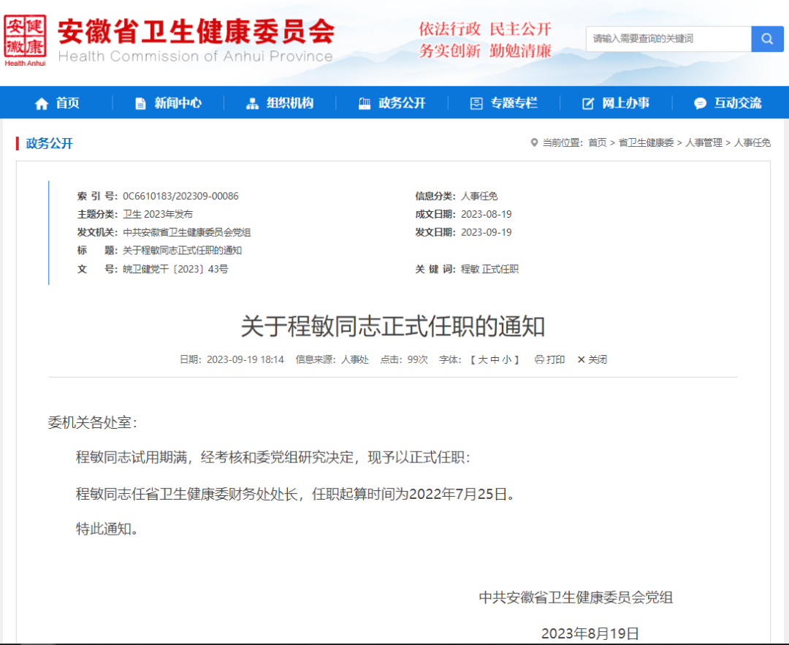
Task: Select large font size 大
Action: pos(483,359)
